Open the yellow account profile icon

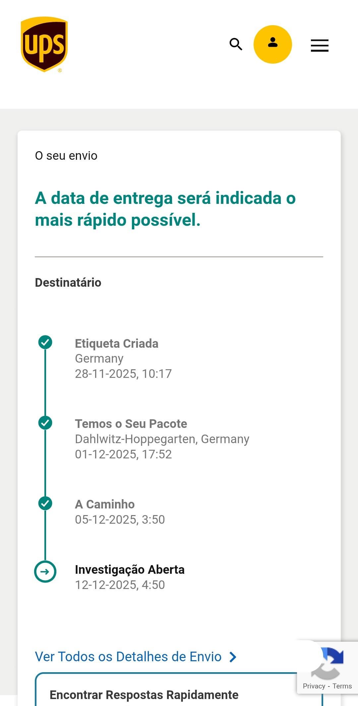[x=272, y=44]
